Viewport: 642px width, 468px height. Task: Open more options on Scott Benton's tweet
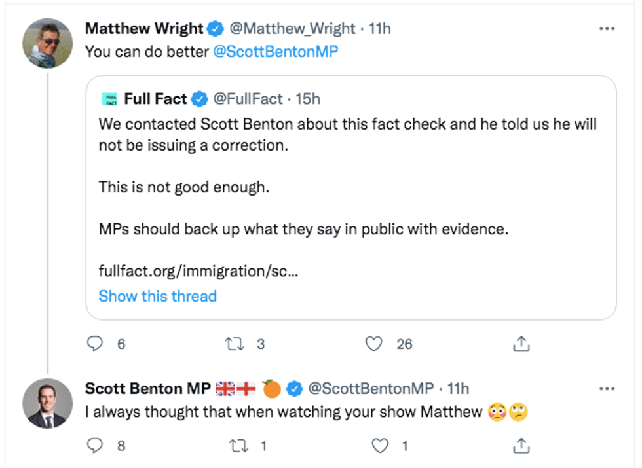[607, 389]
